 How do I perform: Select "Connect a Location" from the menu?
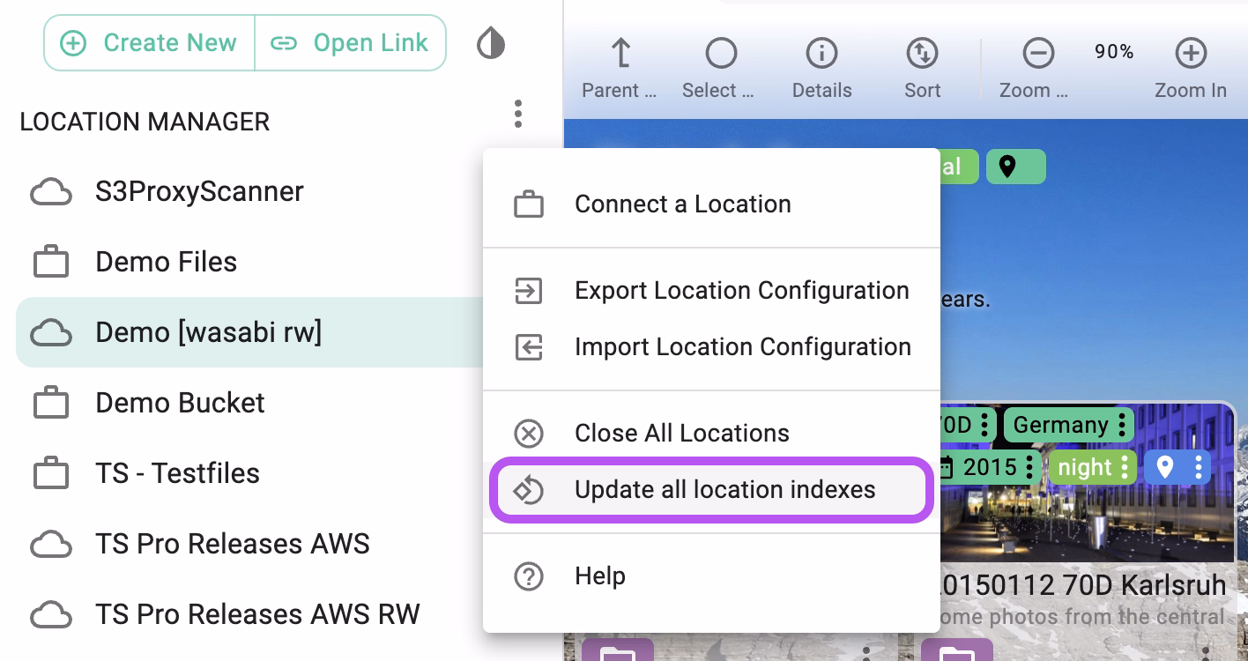[682, 204]
